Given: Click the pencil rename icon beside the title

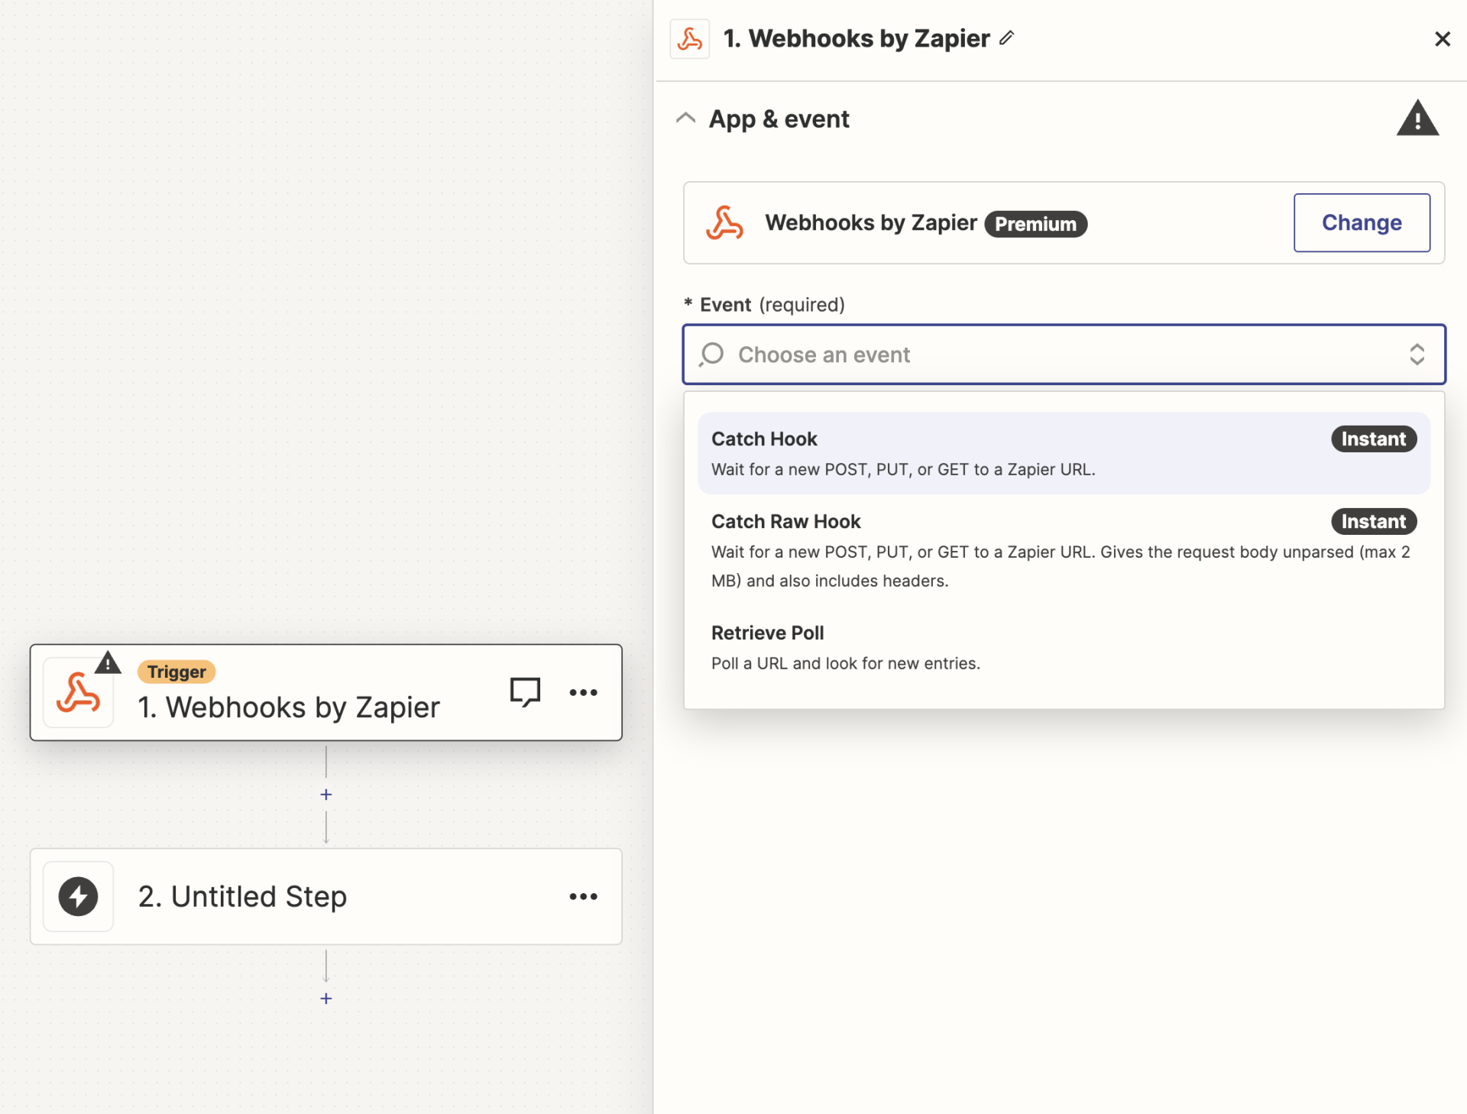Looking at the screenshot, I should pos(1007,37).
